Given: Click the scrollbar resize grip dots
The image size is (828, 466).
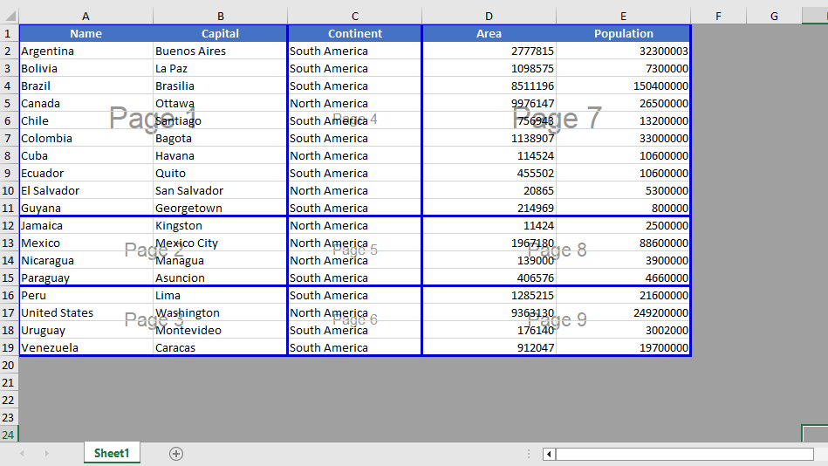Looking at the screenshot, I should [x=529, y=454].
